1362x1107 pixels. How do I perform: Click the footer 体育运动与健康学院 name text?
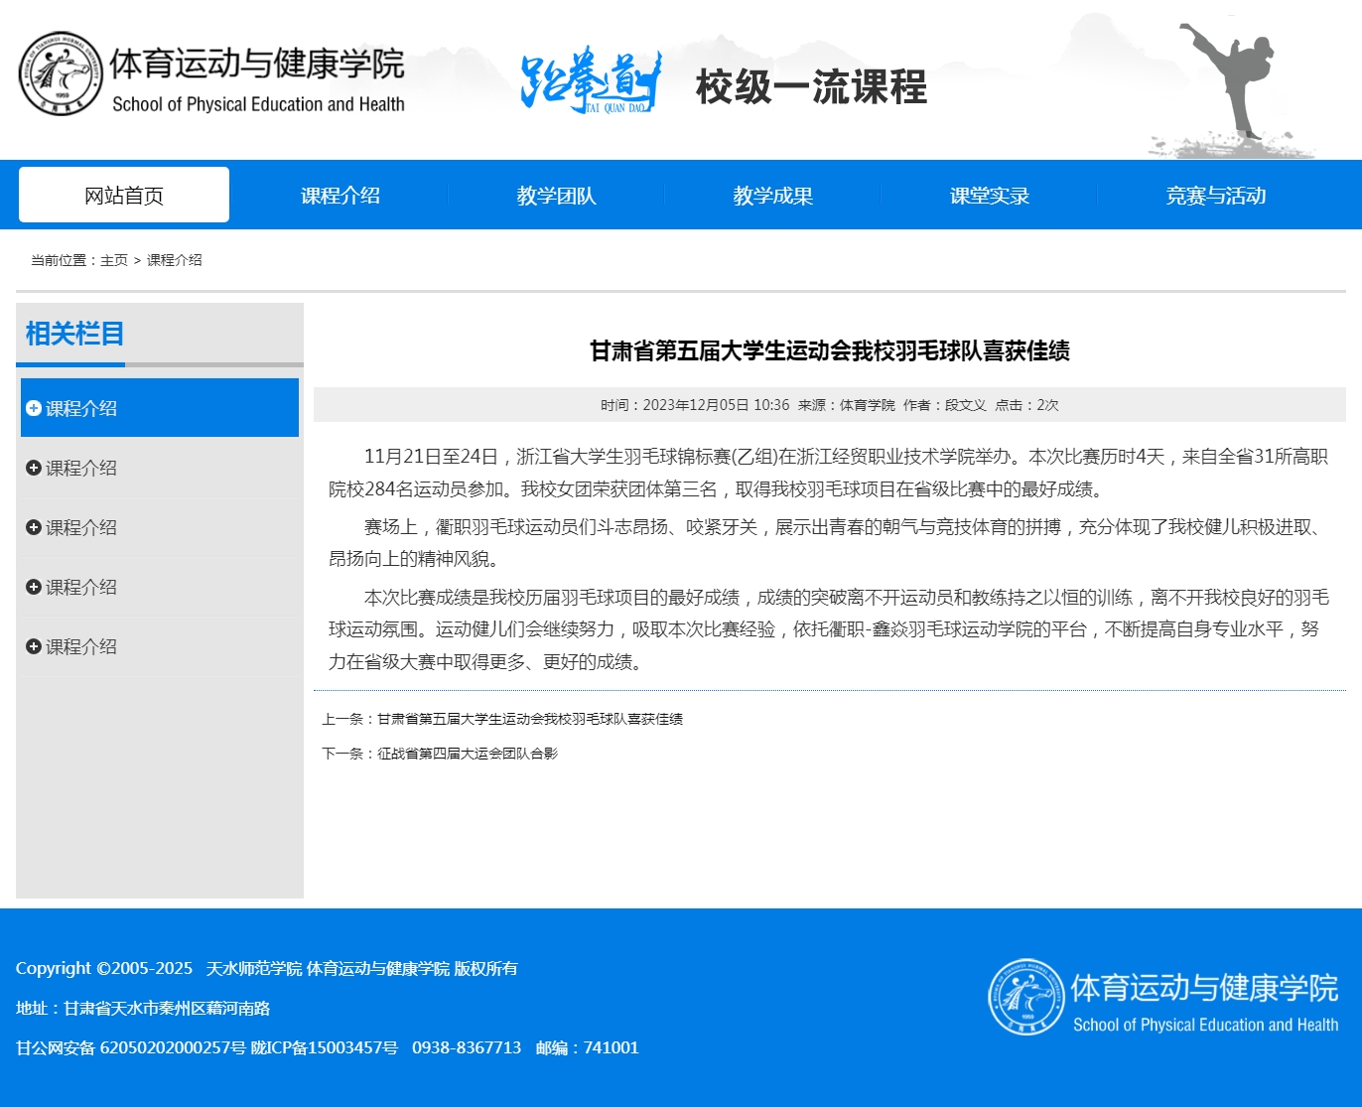1204,988
